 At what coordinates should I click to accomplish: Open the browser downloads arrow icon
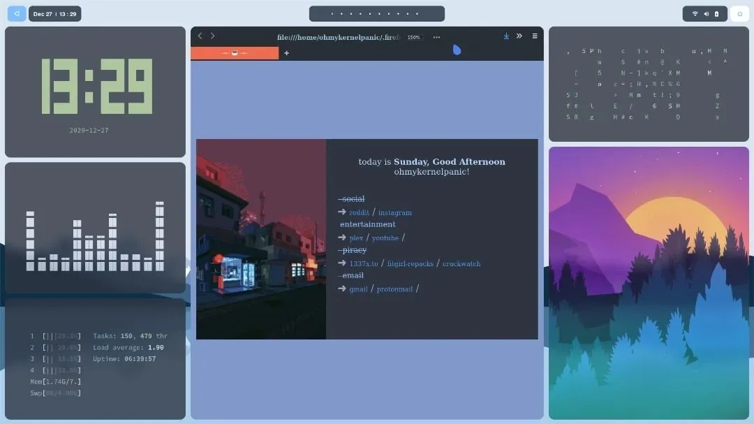pyautogui.click(x=506, y=36)
